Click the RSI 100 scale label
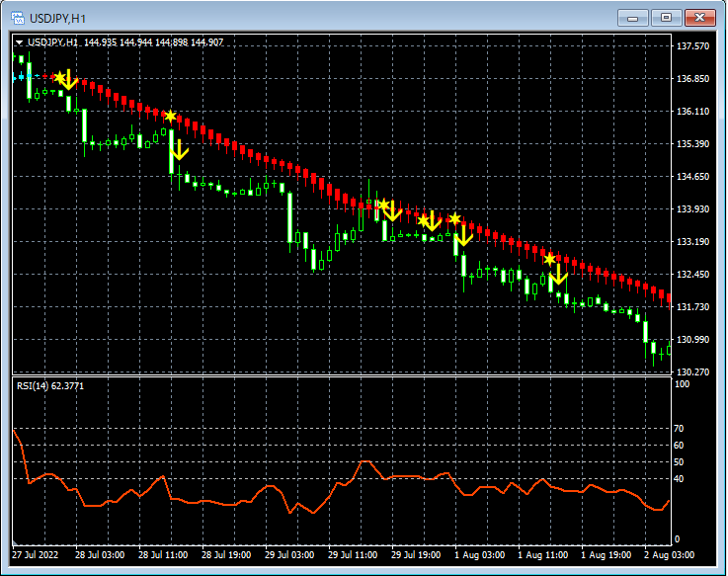 tap(682, 384)
